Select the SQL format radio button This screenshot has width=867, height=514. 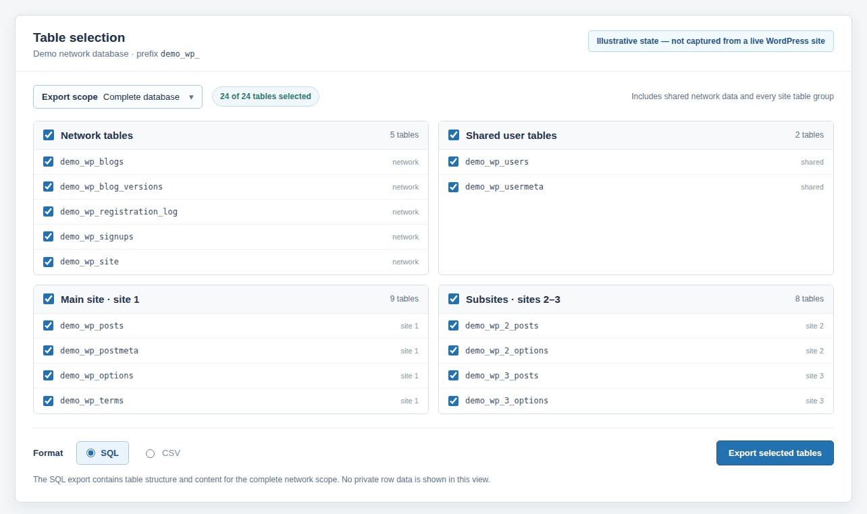91,453
